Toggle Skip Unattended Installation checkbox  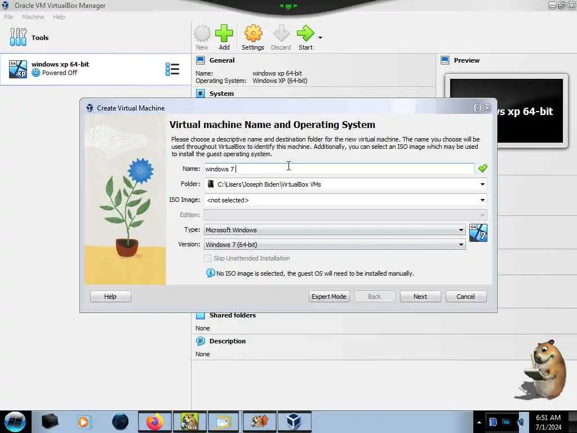pyautogui.click(x=208, y=258)
